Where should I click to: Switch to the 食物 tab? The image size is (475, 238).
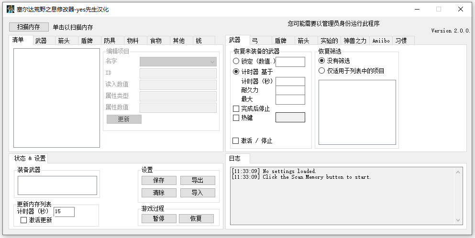[159, 41]
